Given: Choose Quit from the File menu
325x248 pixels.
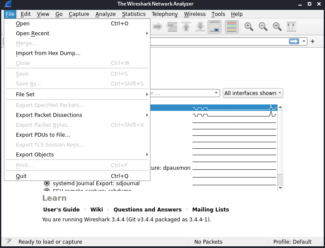Looking at the screenshot, I should pyautogui.click(x=77, y=176).
